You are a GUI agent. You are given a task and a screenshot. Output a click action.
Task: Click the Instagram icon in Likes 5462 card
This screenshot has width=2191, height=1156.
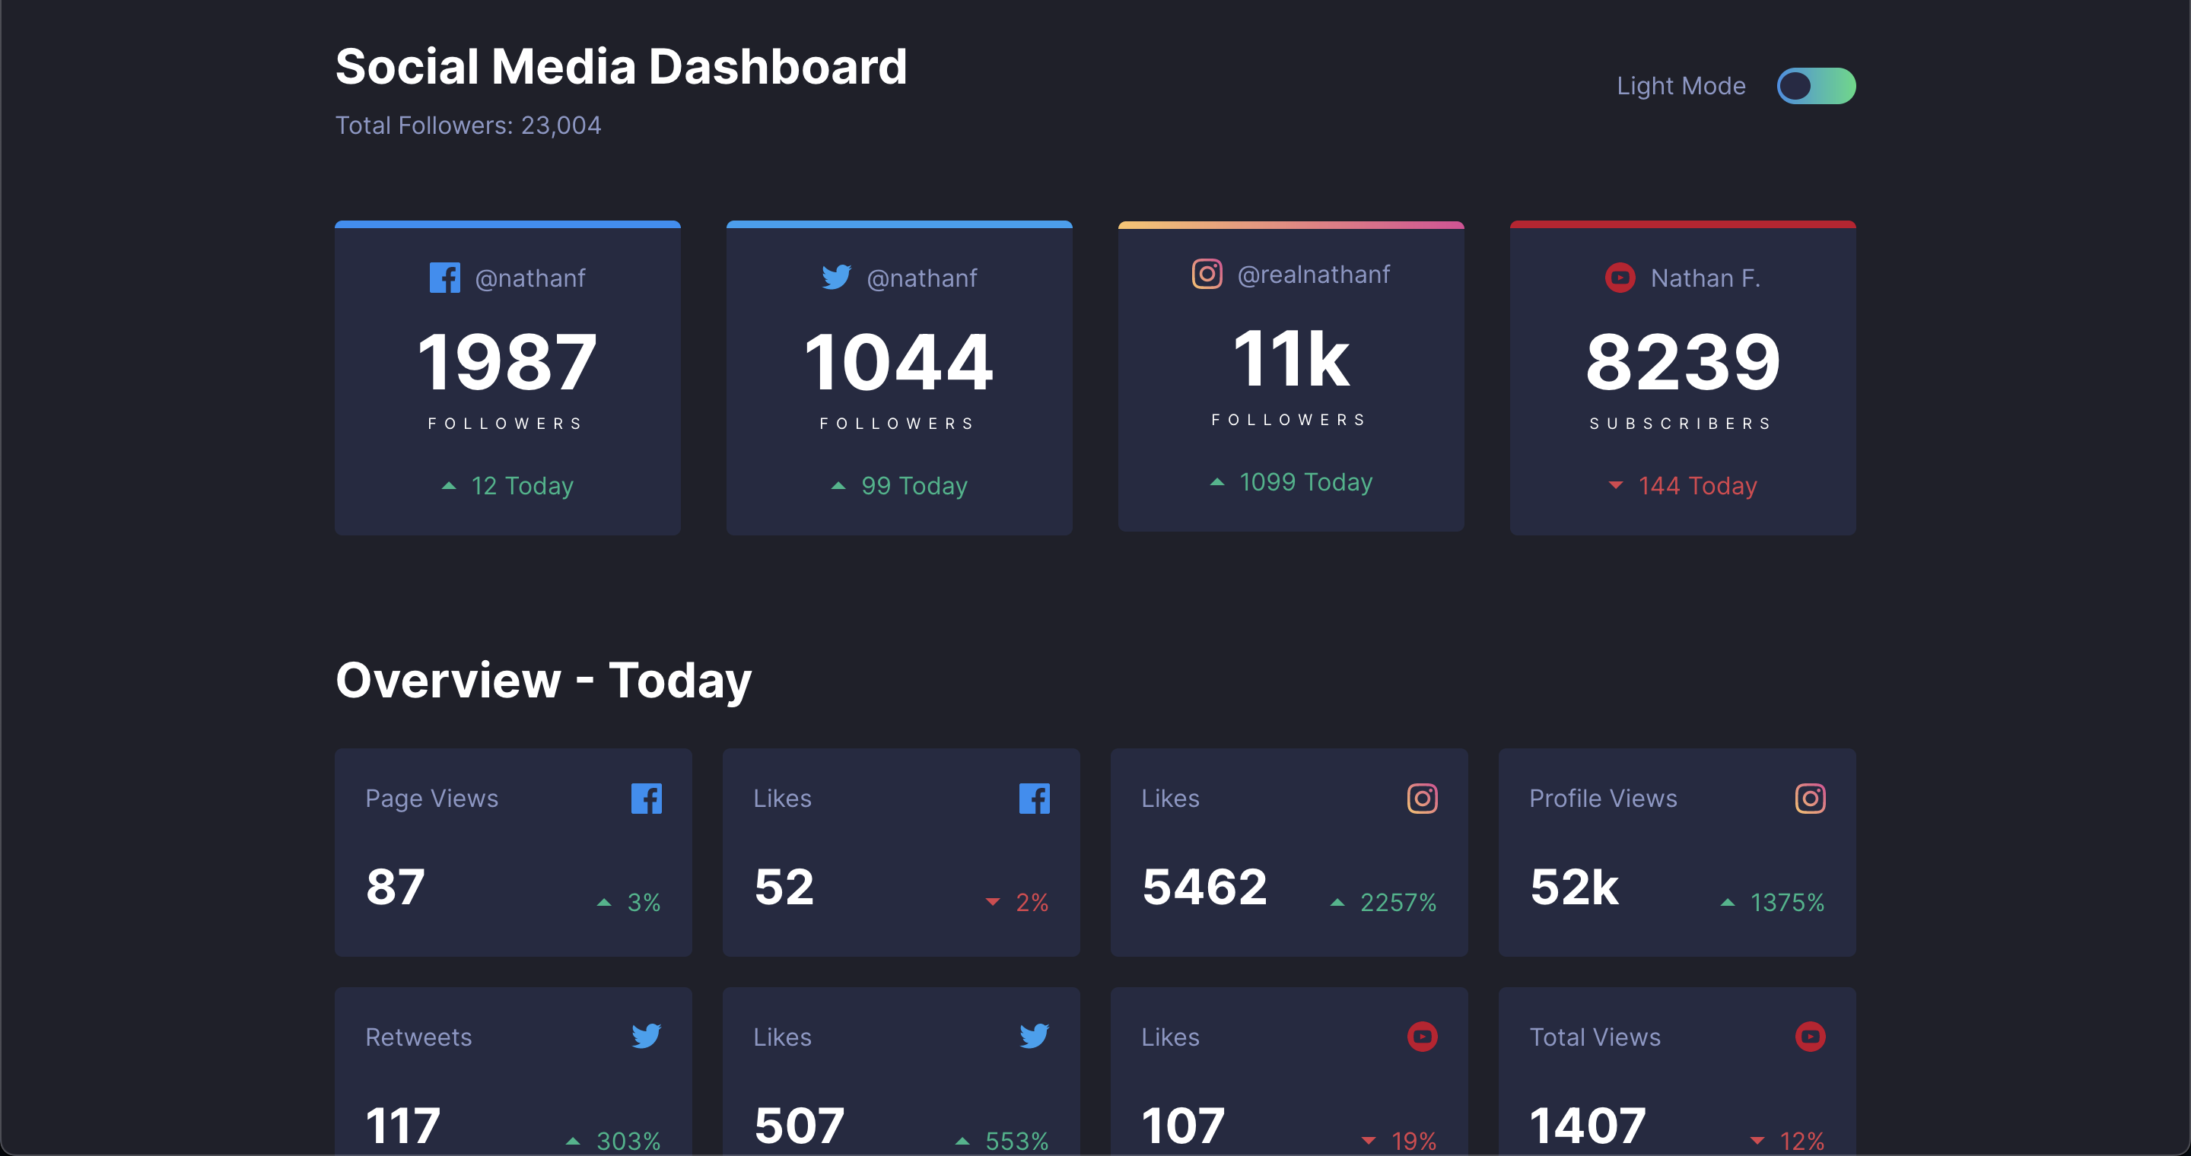pos(1422,798)
